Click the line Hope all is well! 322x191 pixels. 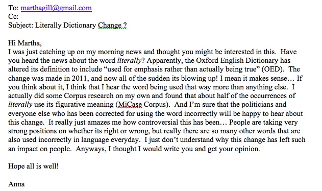click(x=33, y=166)
